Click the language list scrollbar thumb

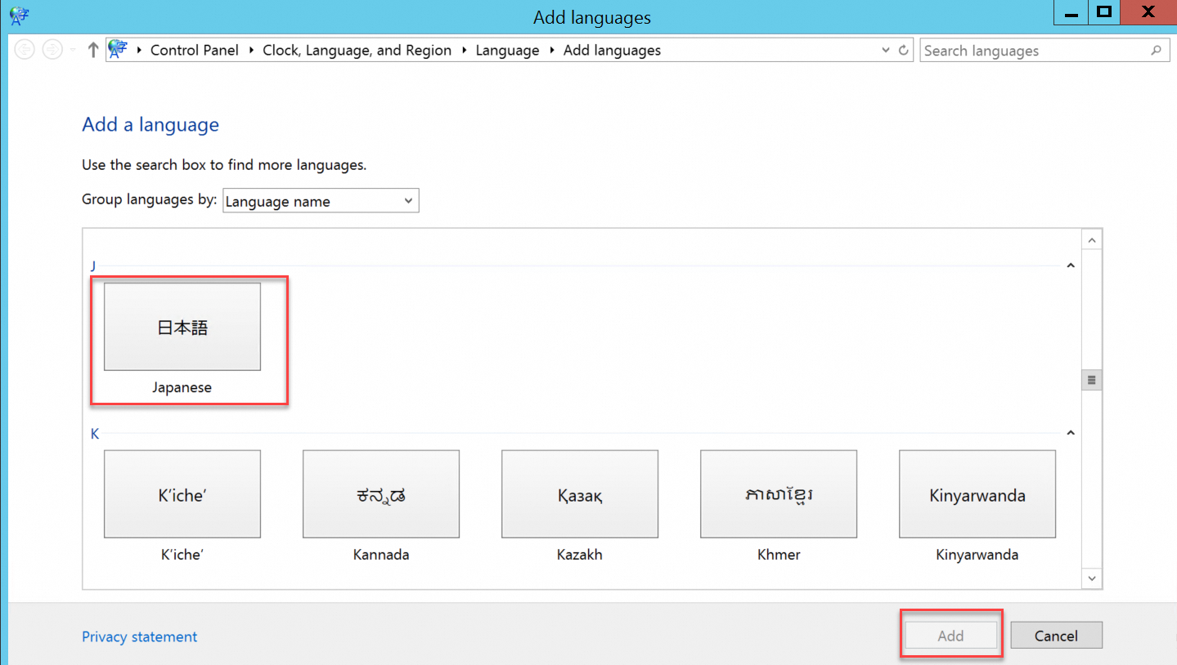click(1092, 380)
